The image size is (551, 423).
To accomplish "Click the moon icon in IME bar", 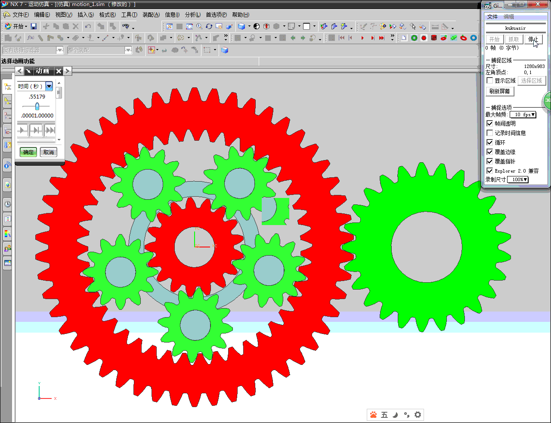I will (395, 415).
